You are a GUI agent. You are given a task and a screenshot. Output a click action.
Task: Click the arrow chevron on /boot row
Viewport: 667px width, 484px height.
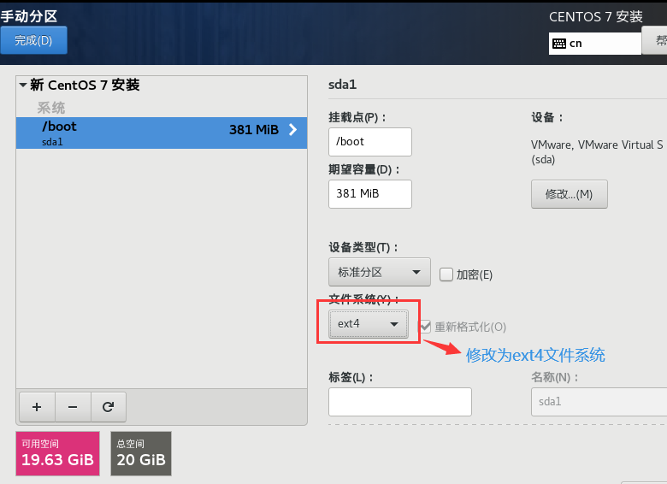pyautogui.click(x=292, y=130)
